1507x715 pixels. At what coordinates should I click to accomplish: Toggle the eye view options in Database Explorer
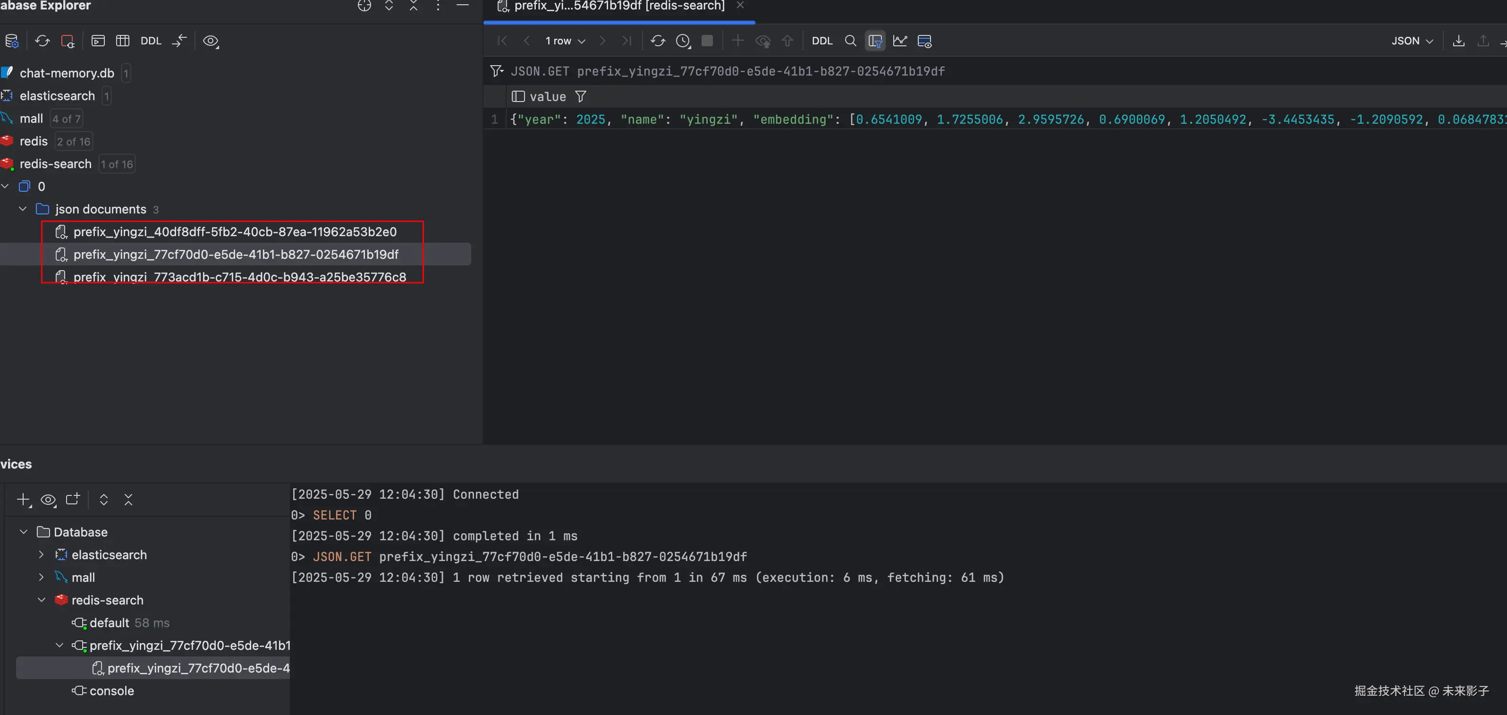tap(211, 41)
